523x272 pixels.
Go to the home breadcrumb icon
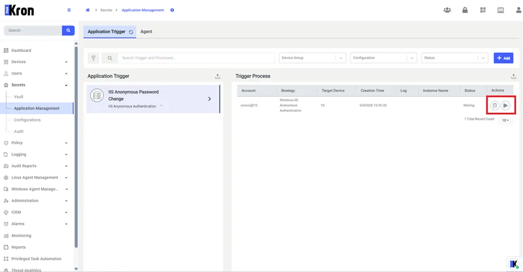click(88, 10)
